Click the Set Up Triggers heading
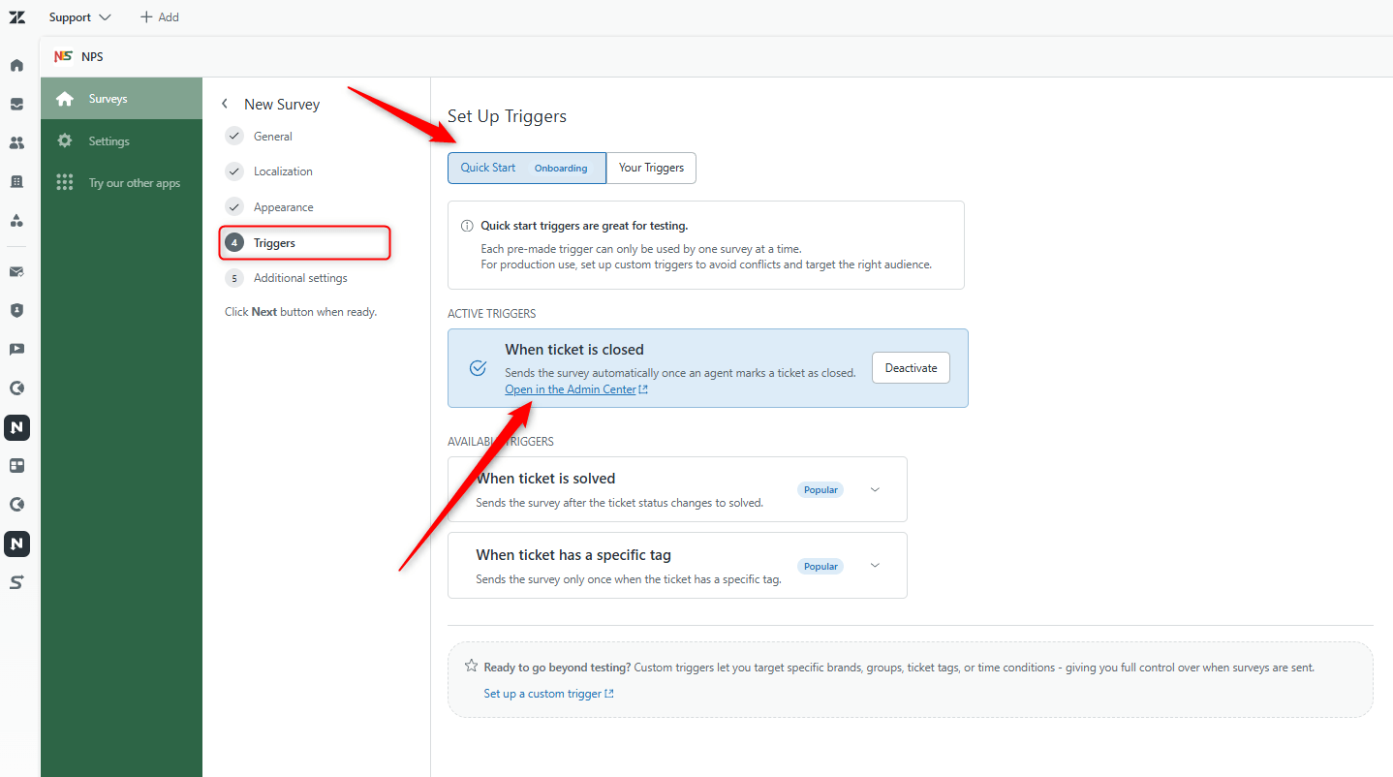 [x=507, y=116]
